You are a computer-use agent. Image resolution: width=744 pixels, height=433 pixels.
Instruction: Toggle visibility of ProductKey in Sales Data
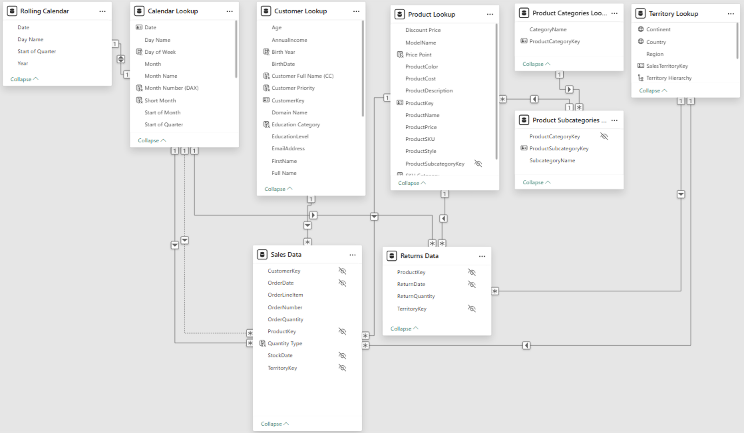click(x=342, y=331)
